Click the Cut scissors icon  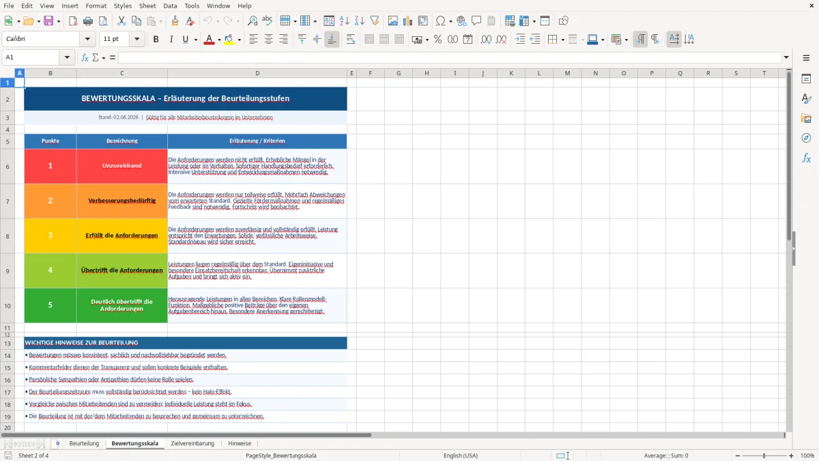point(121,21)
